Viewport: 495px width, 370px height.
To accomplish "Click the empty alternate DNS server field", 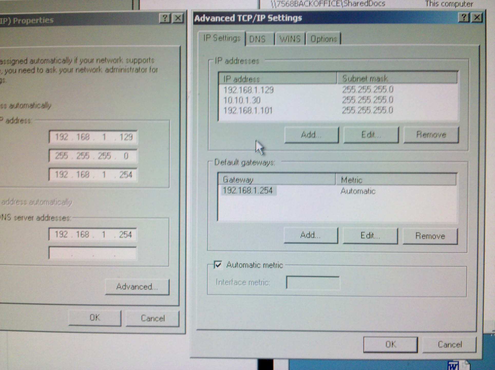I will pos(93,253).
